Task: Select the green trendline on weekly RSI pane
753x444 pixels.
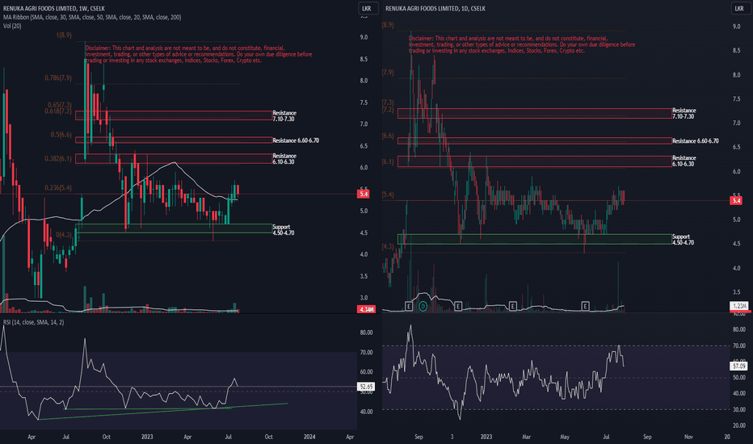Action: [x=163, y=412]
